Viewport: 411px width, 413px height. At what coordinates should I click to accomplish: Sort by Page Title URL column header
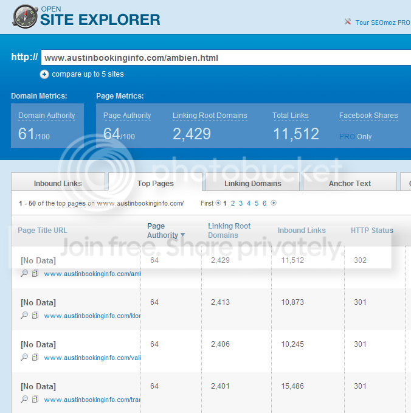[43, 231]
